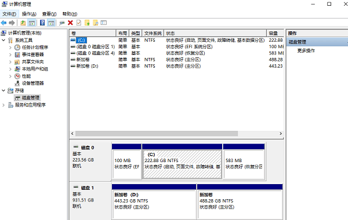Click the drive-with-key toolbar icon
The height and width of the screenshot is (220, 348).
[x=62, y=23]
